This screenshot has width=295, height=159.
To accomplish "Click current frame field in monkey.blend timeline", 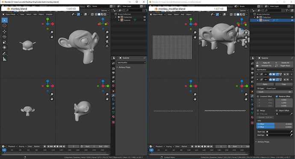I will coord(74,147).
